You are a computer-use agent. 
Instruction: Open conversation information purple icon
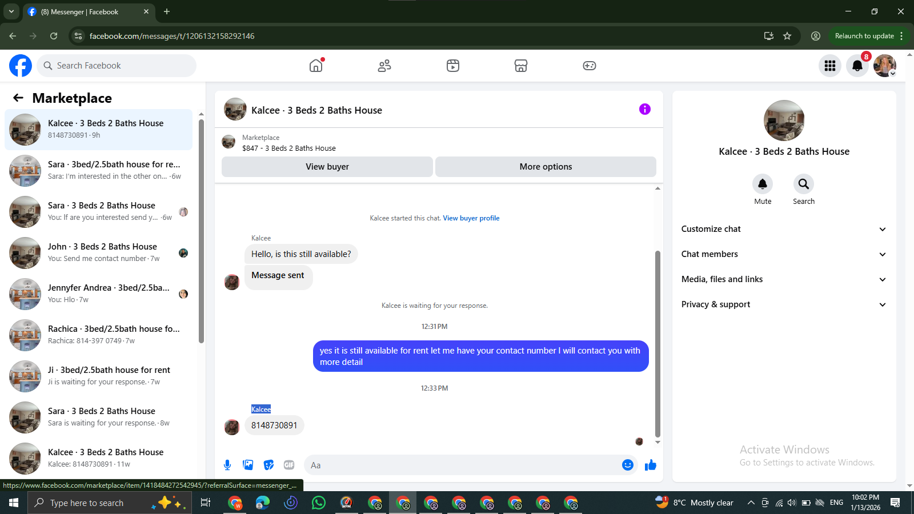click(x=645, y=109)
